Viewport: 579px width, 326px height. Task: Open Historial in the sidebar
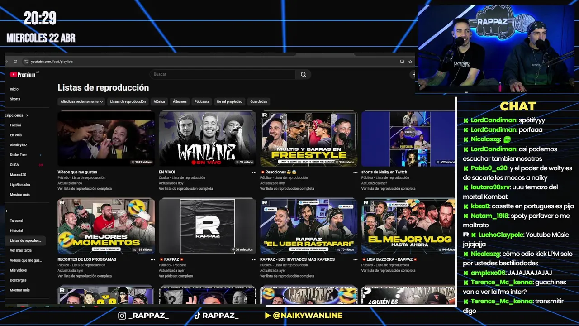pos(16,230)
